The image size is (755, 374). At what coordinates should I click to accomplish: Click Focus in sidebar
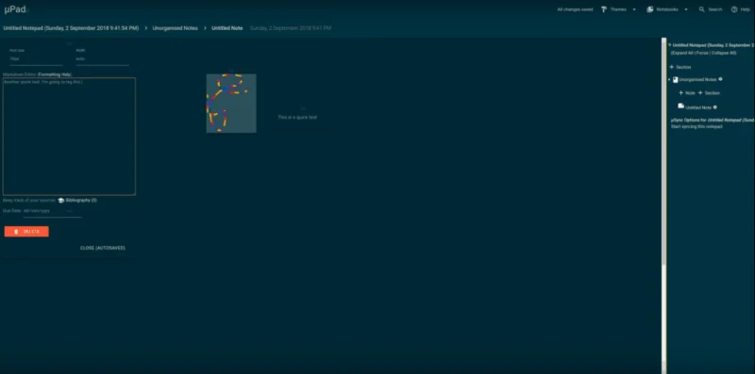pos(702,53)
